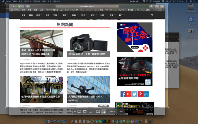Expand the 攝影 navigation menu
The height and width of the screenshot is (124, 198).
pos(75,15)
